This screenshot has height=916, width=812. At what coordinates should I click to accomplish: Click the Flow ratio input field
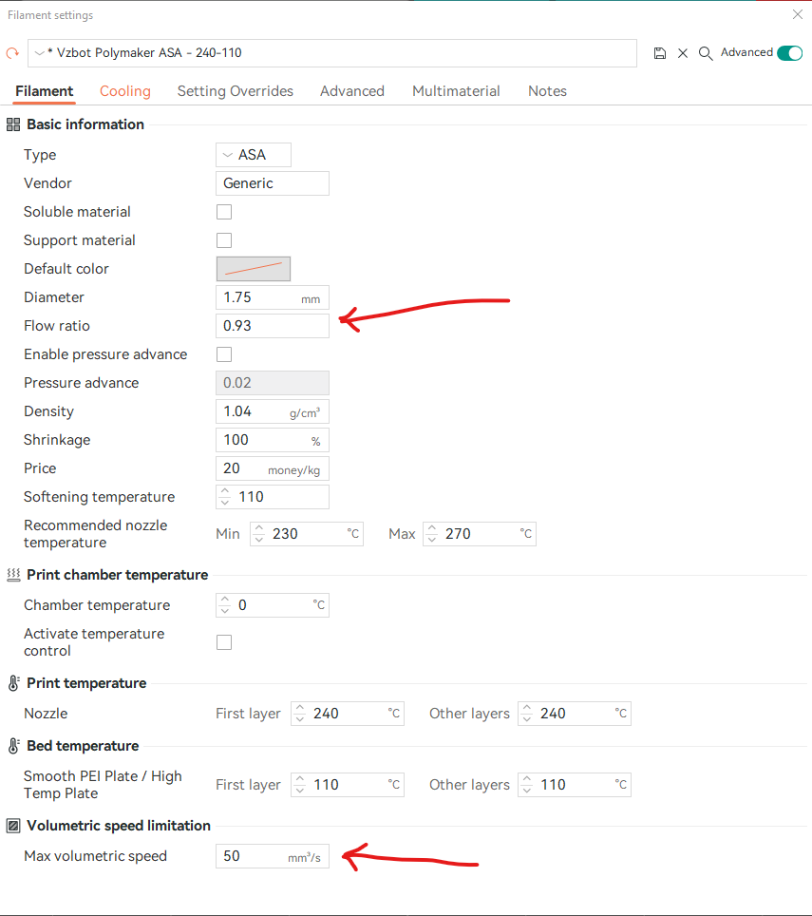(273, 326)
